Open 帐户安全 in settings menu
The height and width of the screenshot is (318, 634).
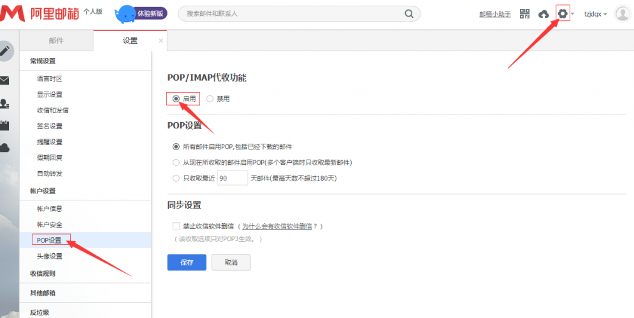50,225
